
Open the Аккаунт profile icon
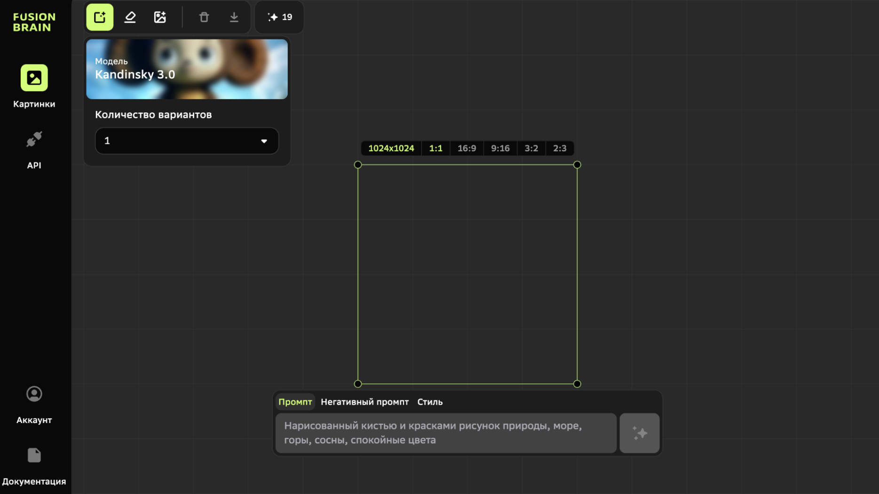tap(34, 394)
